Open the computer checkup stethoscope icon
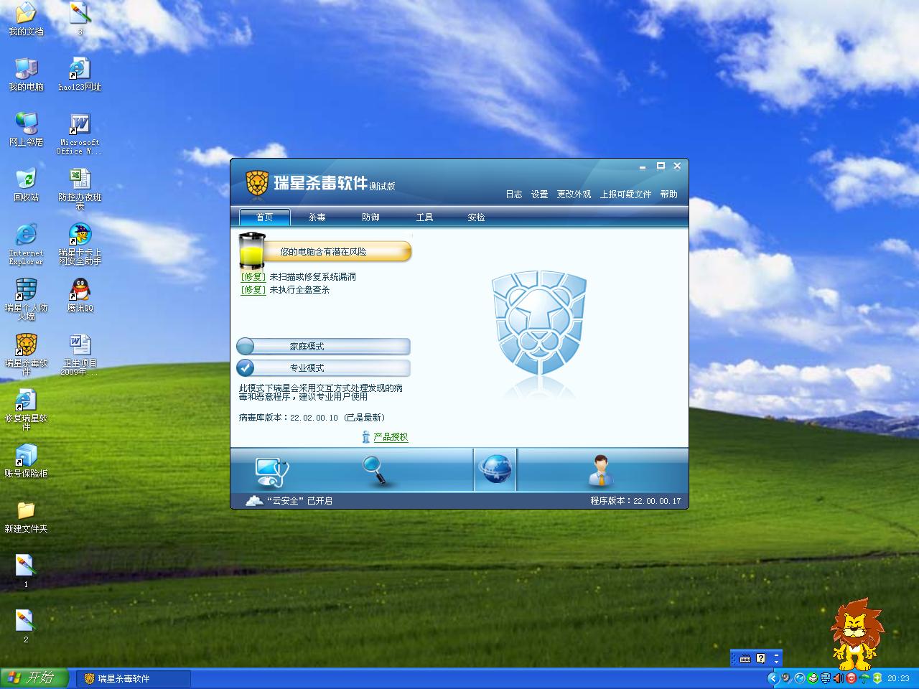919x689 pixels. (271, 471)
